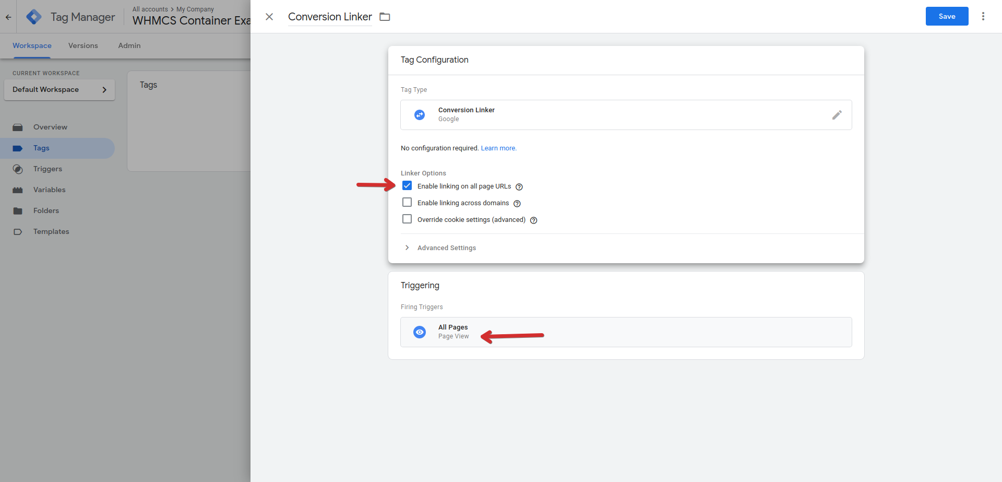Viewport: 1002px width, 482px height.
Task: Click the help icon for override cookie settings
Action: [533, 220]
